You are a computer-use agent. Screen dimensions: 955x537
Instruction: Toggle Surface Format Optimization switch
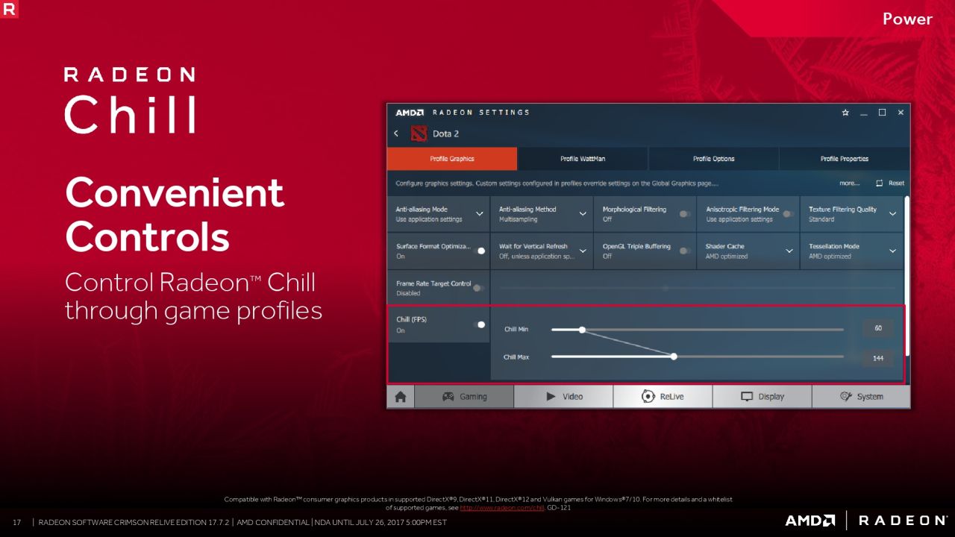coord(479,251)
